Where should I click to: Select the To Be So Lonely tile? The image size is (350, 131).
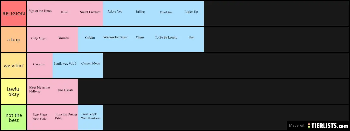[166, 39]
